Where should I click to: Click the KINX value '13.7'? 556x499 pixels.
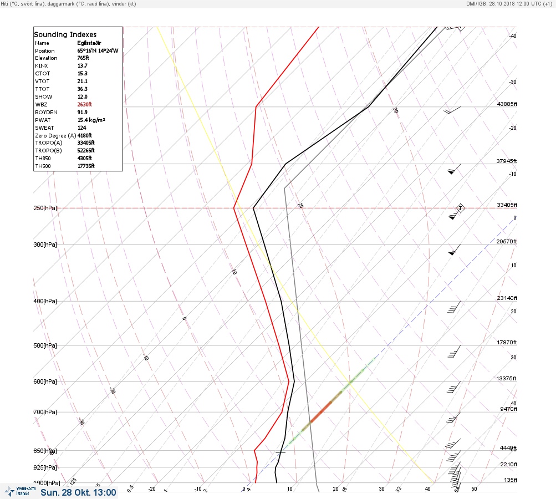pyautogui.click(x=82, y=65)
